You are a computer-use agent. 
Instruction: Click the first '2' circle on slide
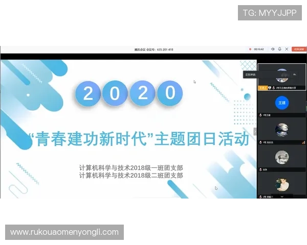click(88, 93)
